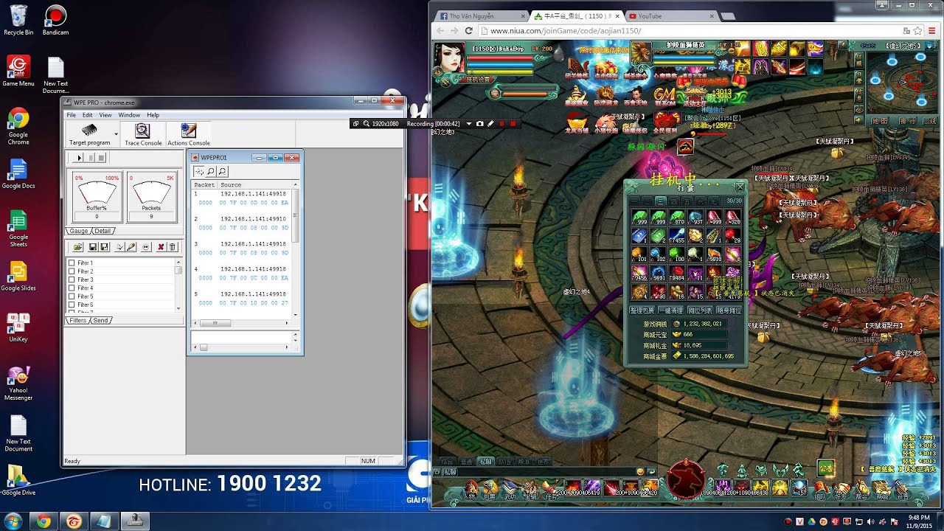The width and height of the screenshot is (944, 531).
Task: Bookmark page with the star icon
Action: tap(917, 31)
